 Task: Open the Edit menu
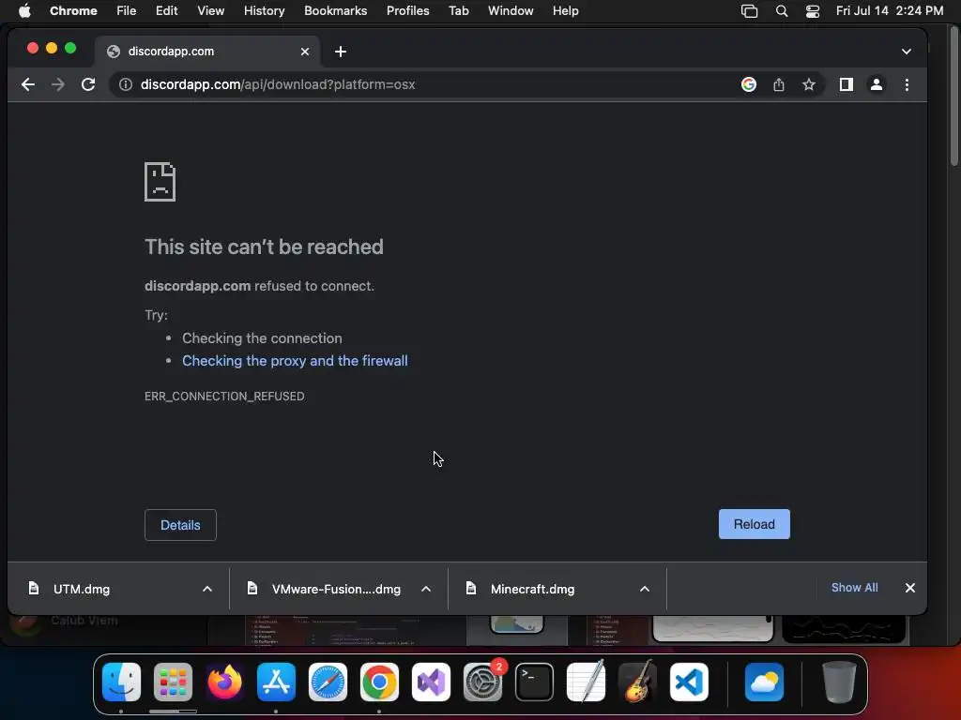tap(166, 11)
